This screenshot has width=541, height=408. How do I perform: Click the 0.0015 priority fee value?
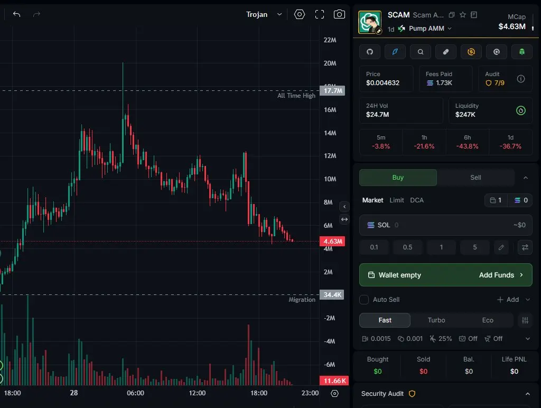pyautogui.click(x=376, y=339)
